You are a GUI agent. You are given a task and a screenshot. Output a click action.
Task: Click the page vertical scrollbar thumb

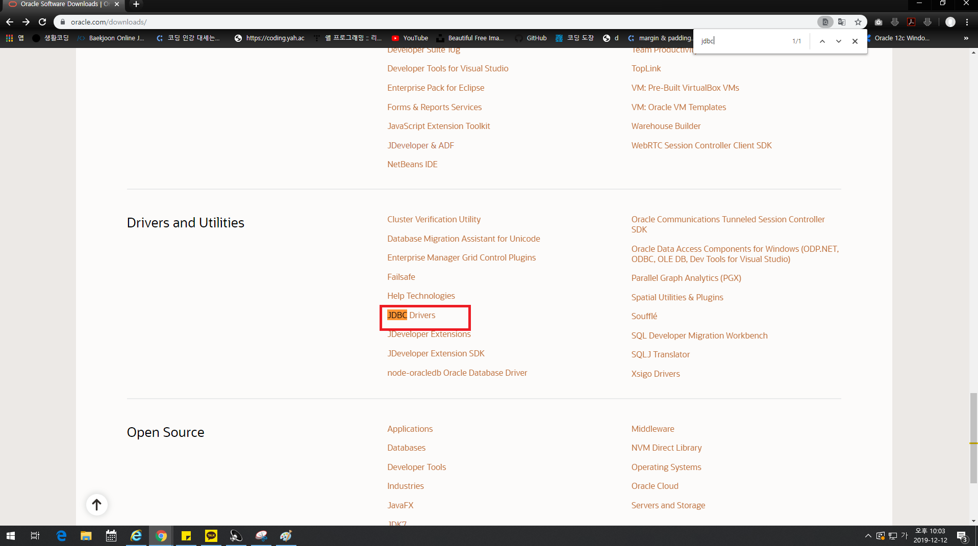click(x=973, y=438)
